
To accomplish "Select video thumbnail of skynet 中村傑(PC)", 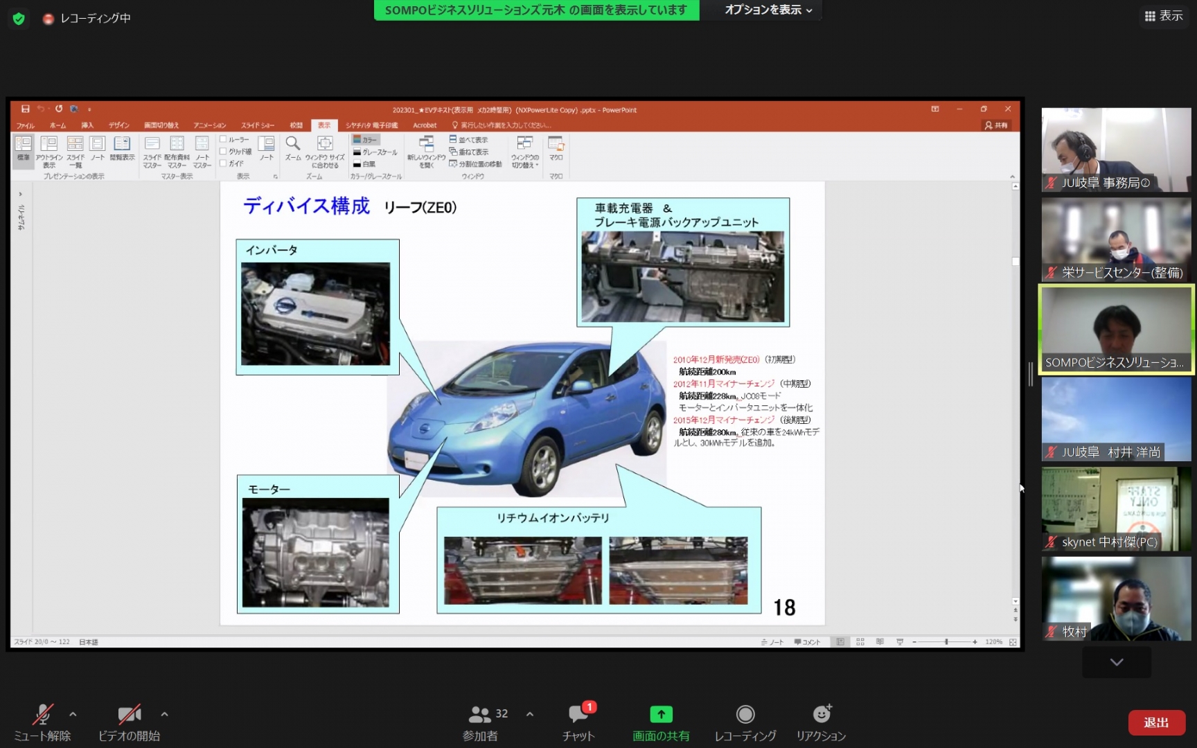I will 1117,509.
